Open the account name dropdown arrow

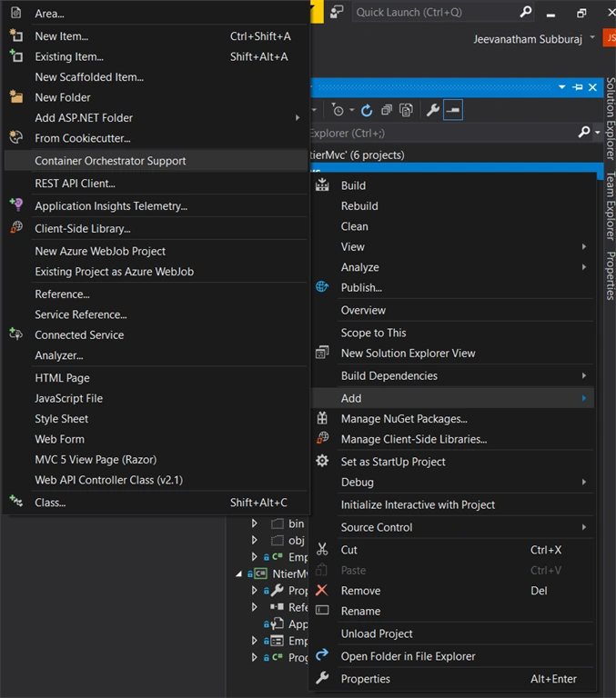592,37
